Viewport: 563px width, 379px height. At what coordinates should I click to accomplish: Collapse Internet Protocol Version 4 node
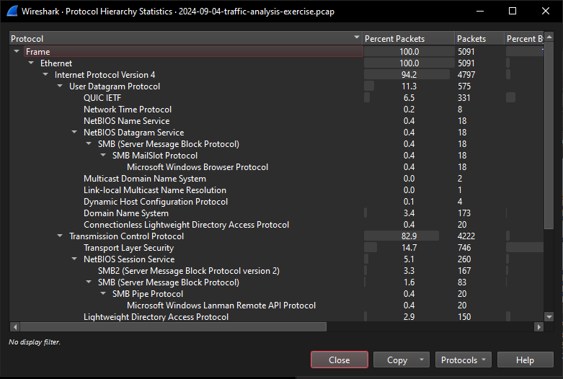[45, 74]
